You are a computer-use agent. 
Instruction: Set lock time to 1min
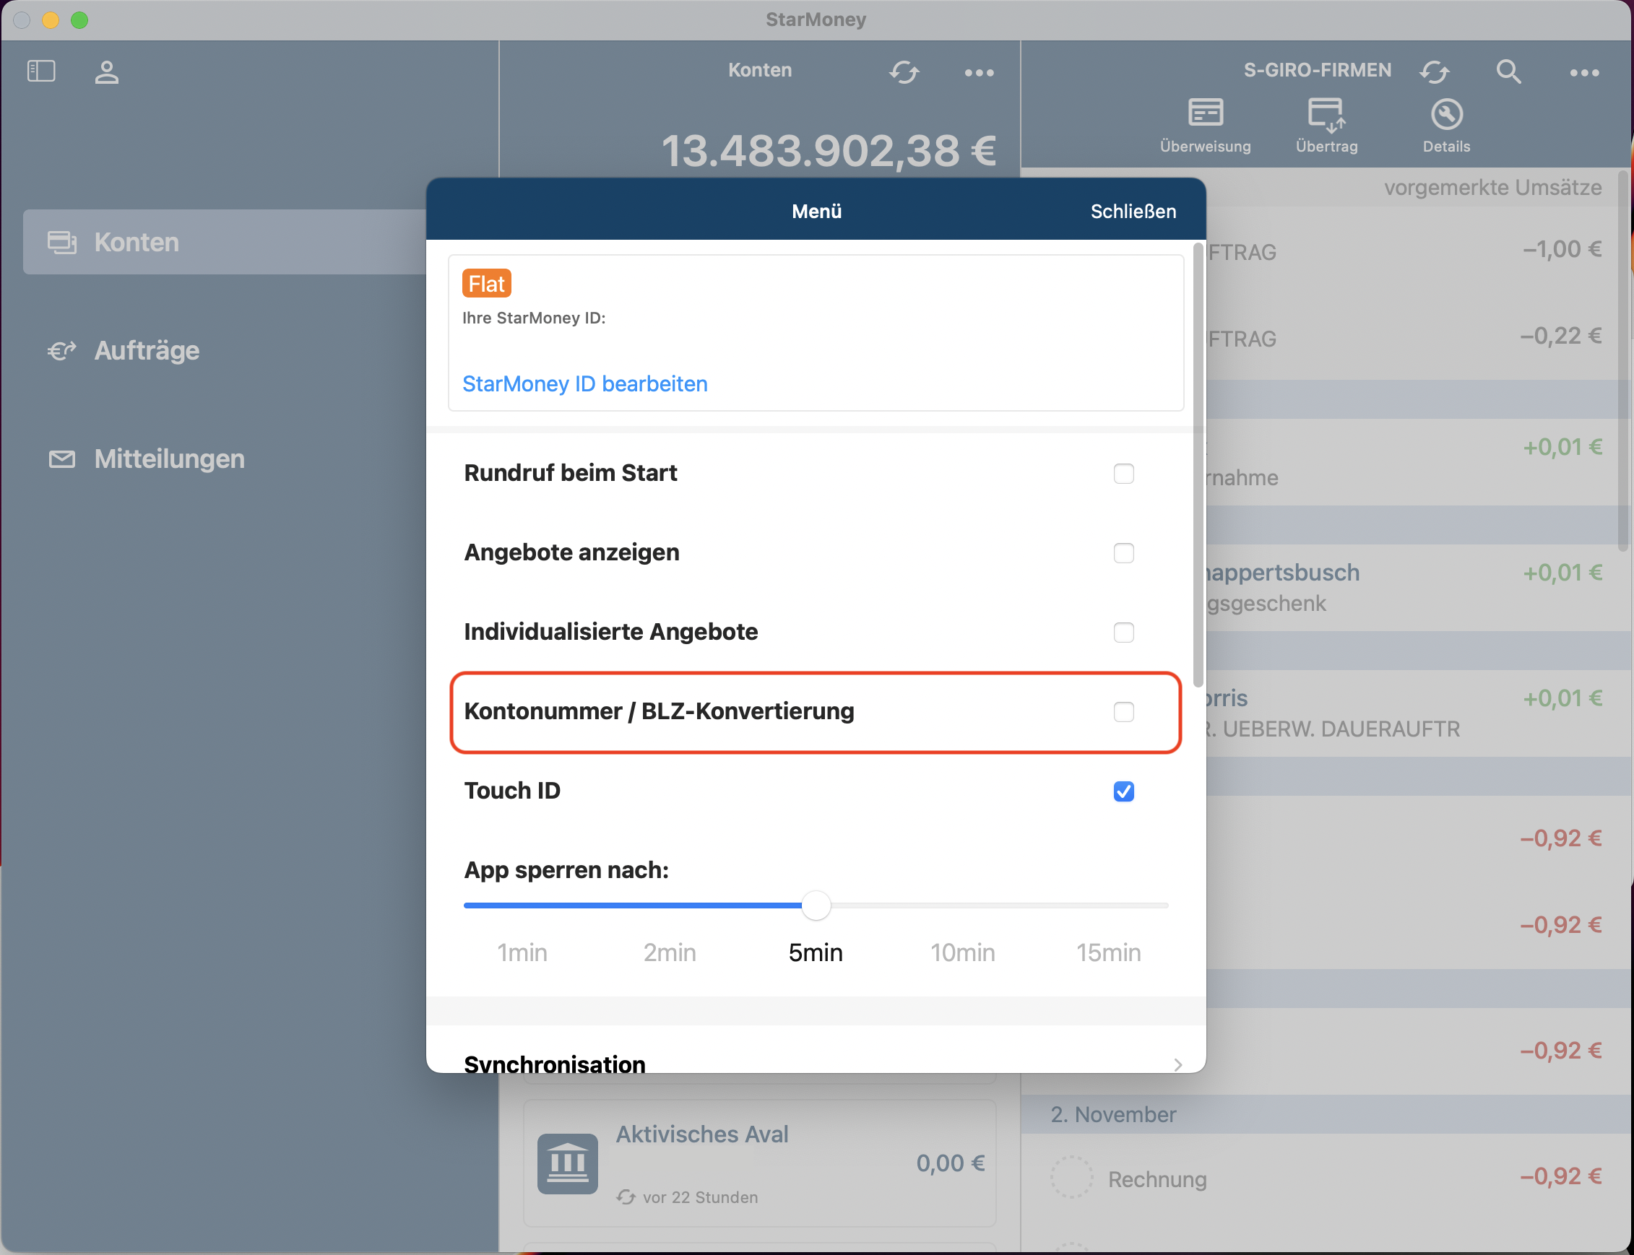(x=522, y=952)
